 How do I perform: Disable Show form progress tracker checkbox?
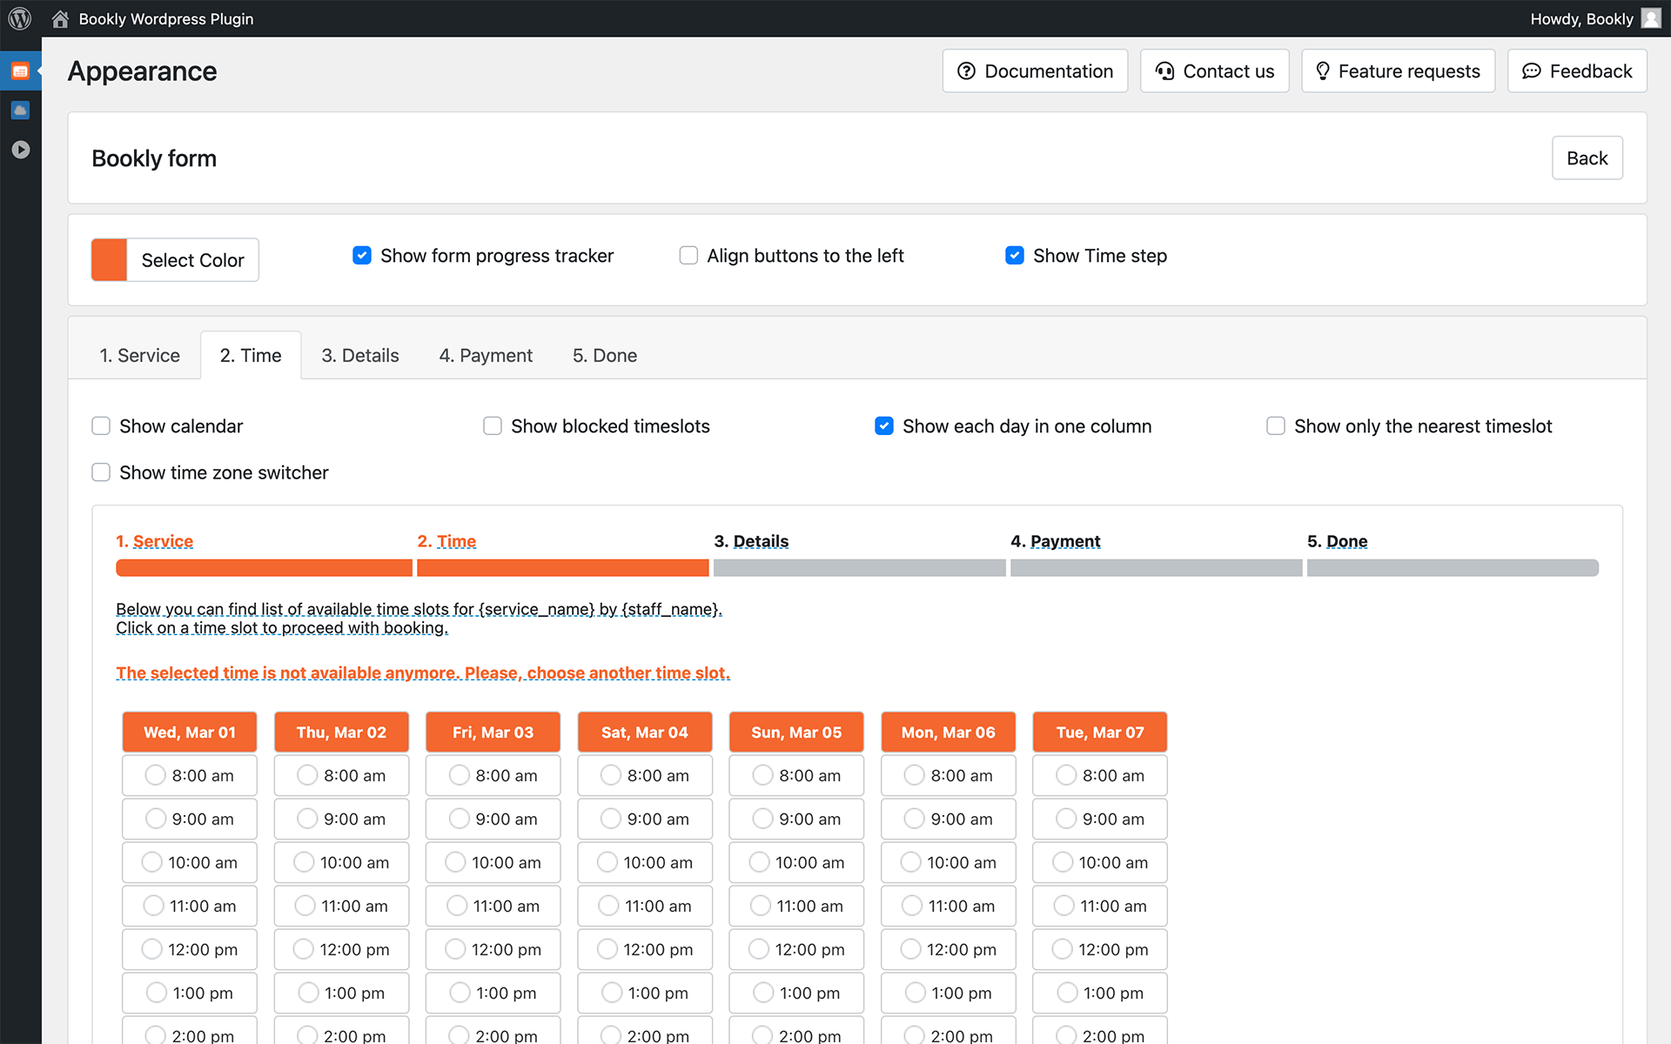tap(362, 256)
